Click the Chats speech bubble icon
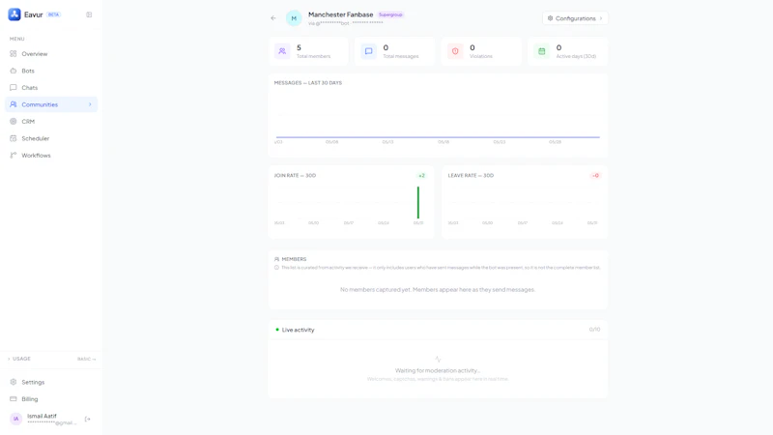Screen dimensions: 773x435 14,88
